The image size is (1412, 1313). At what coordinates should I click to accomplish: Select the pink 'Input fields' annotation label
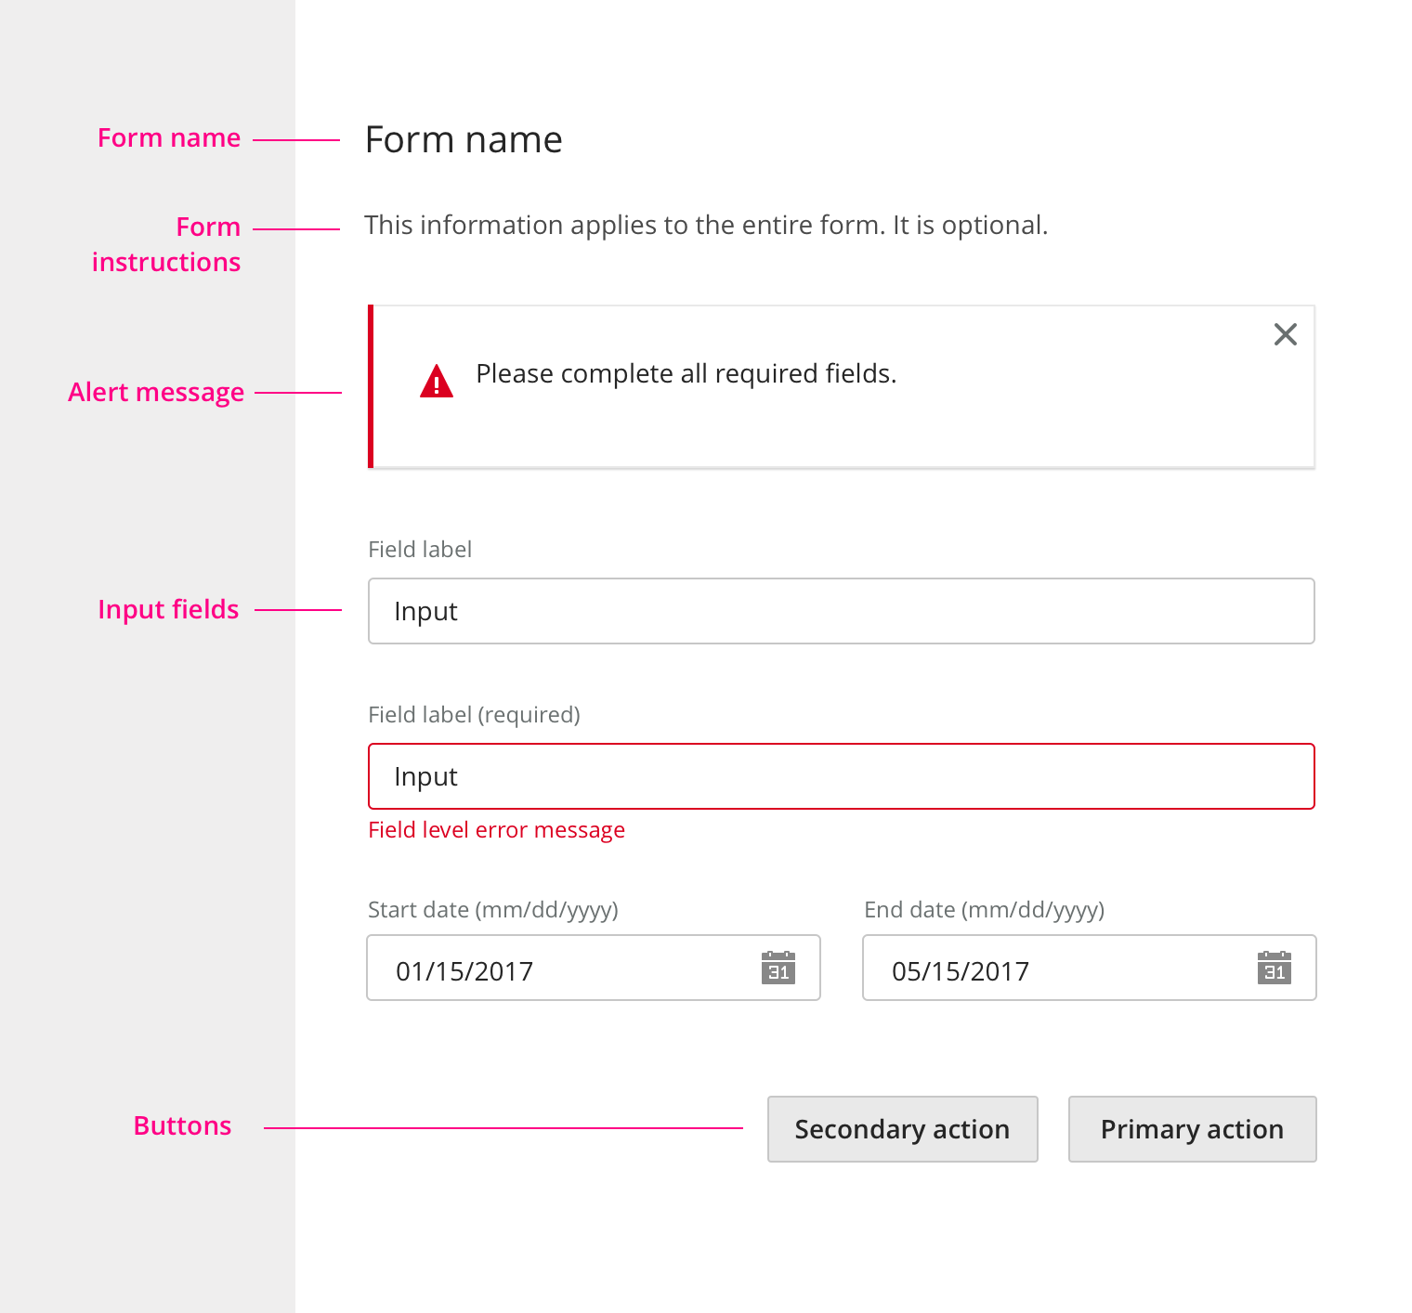(168, 610)
